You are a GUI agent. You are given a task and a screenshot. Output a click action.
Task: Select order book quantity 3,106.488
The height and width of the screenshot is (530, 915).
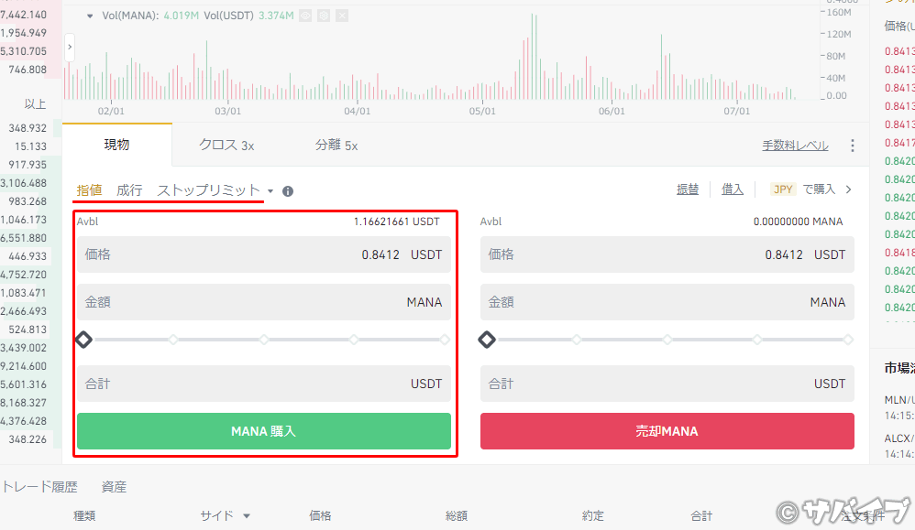tap(23, 183)
